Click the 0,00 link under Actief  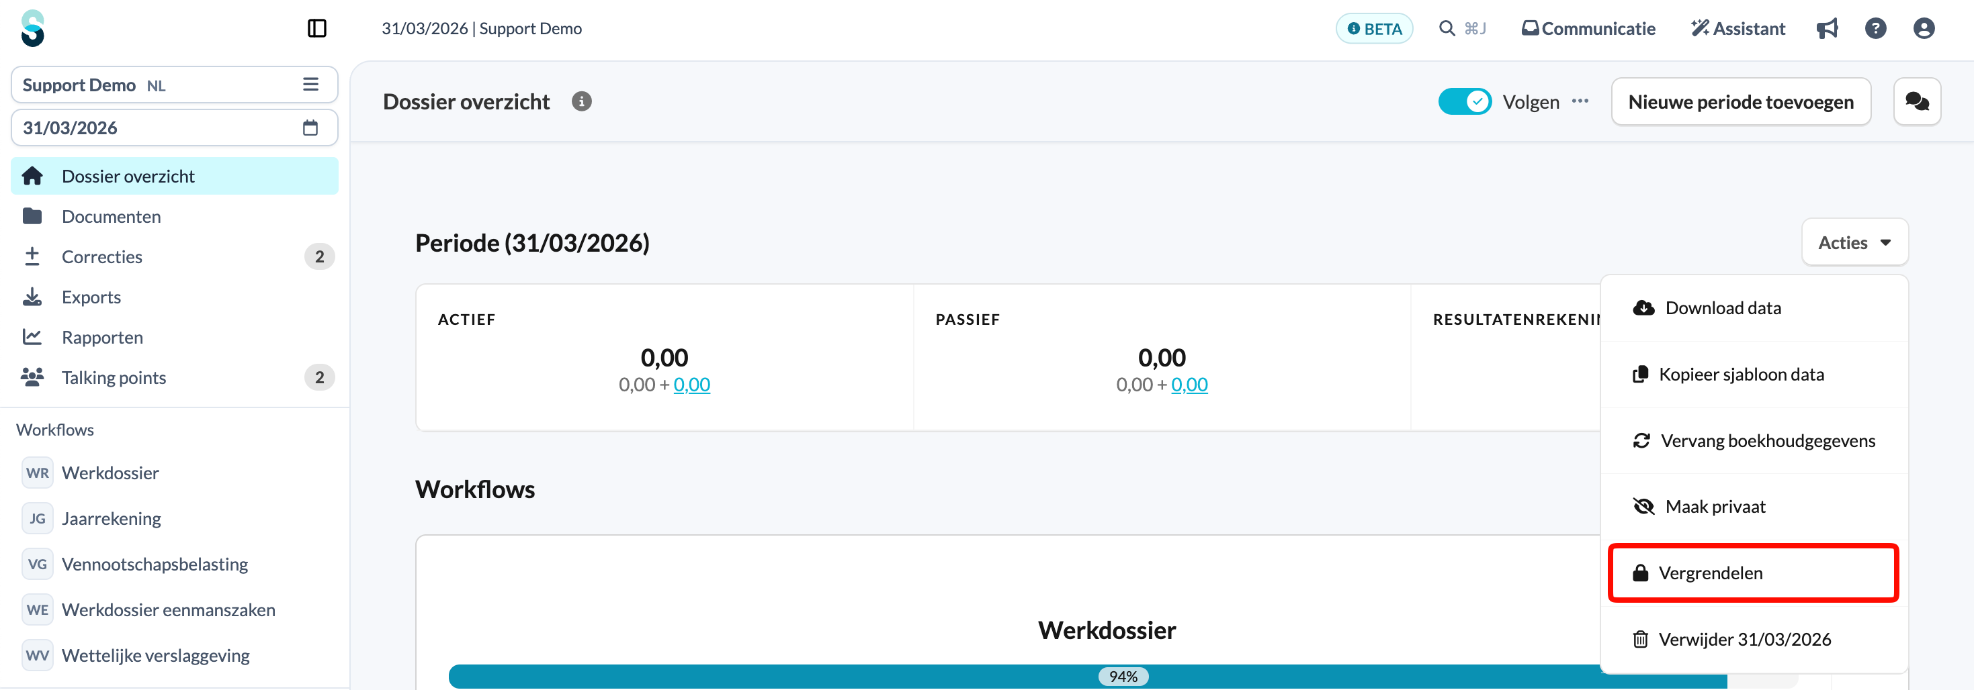tap(691, 385)
